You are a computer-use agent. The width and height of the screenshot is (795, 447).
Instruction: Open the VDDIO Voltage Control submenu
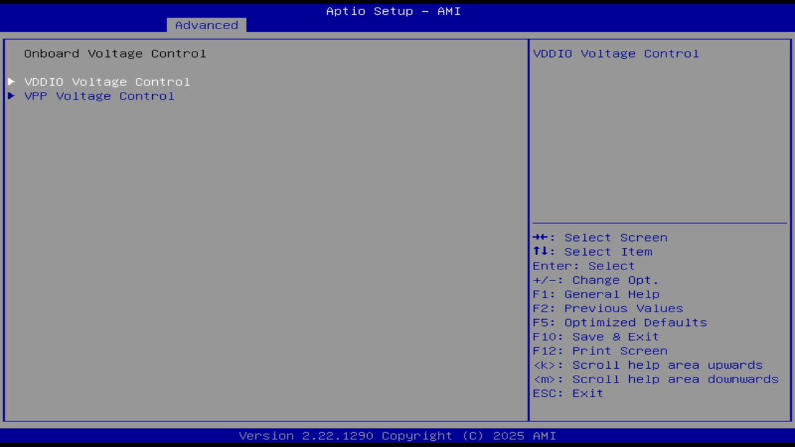[107, 81]
